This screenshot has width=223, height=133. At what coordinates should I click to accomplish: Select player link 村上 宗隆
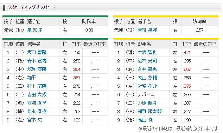pyautogui.click(x=37, y=86)
